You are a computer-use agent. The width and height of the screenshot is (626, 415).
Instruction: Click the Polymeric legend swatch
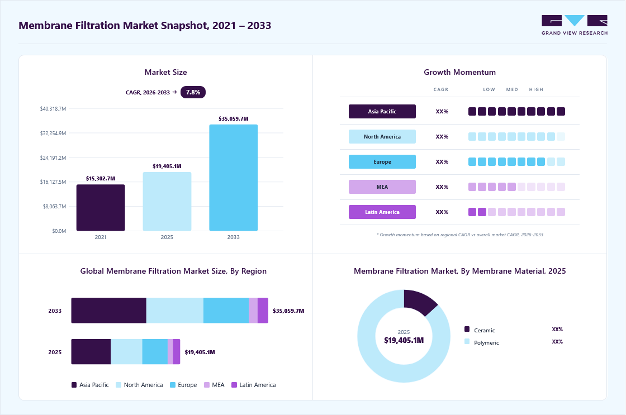pos(467,342)
